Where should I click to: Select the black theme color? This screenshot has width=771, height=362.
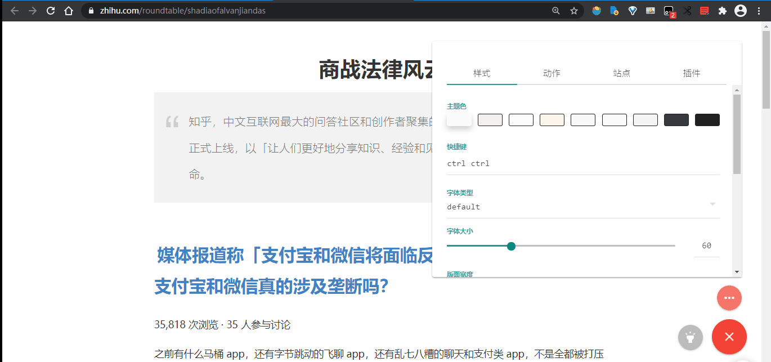707,120
